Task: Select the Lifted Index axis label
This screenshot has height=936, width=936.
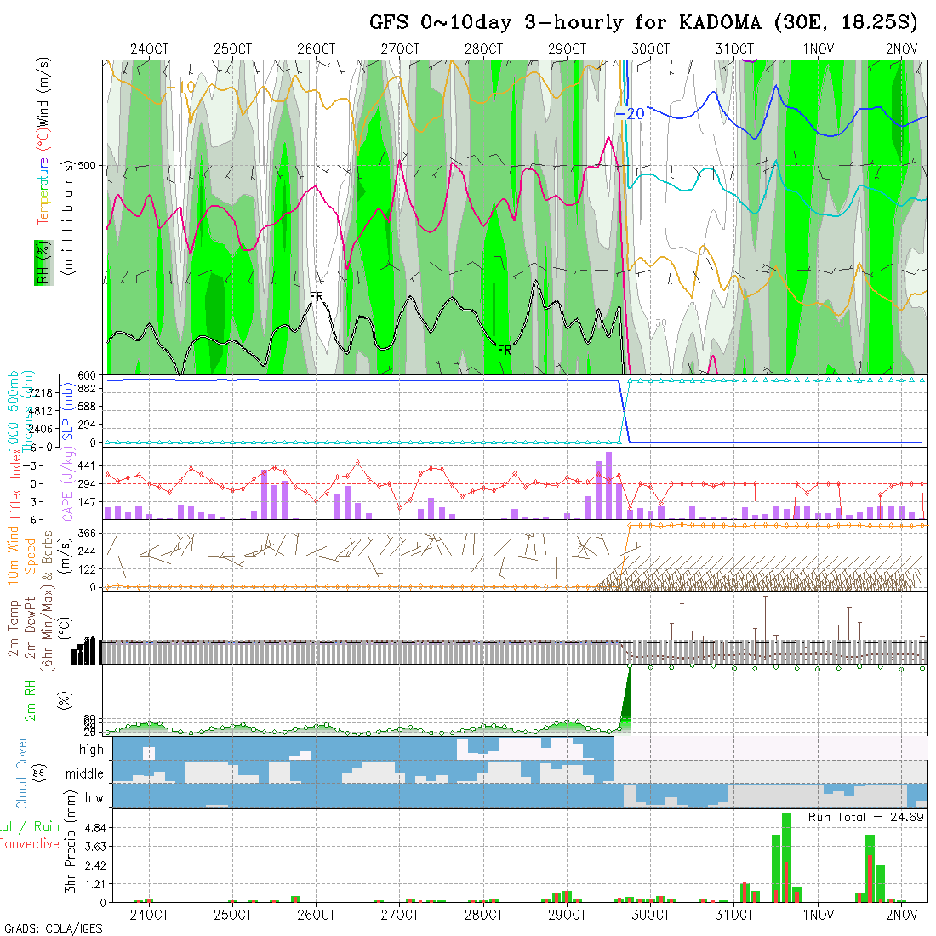Action: (15, 485)
